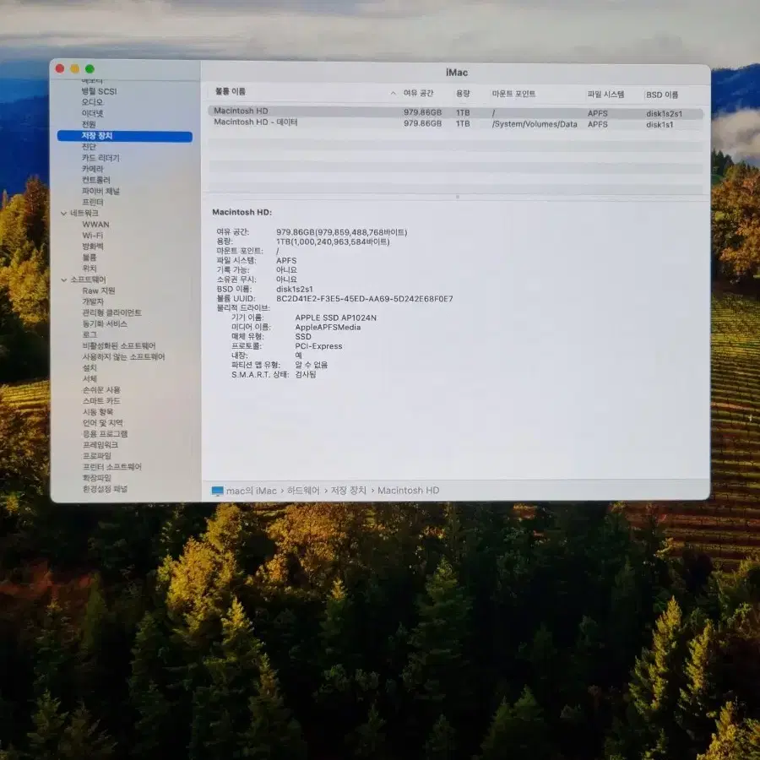Screen dimensions: 760x760
Task: Open 손쉬운 사용 in the sidebar
Action: click(x=101, y=390)
